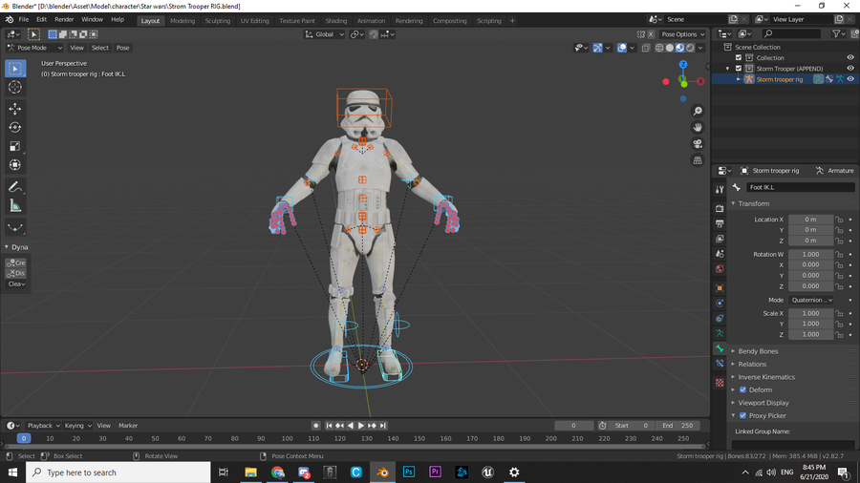Image resolution: width=860 pixels, height=483 pixels.
Task: Open the Bone Constraints properties tab
Action: tap(720, 364)
